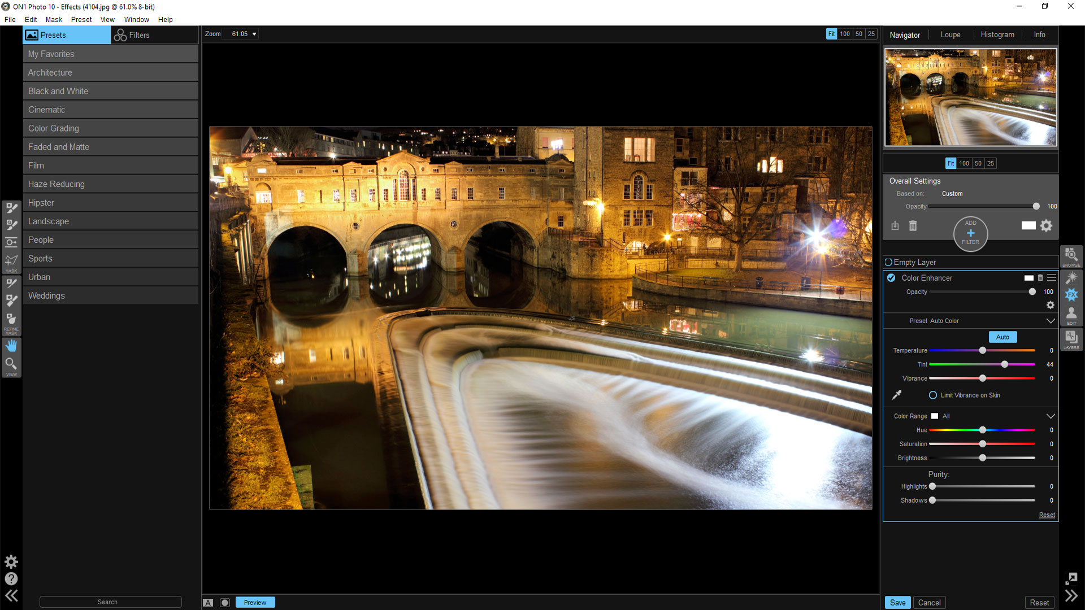Viewport: 1085px width, 610px height.
Task: Click the Tint slider handle
Action: tap(1005, 364)
